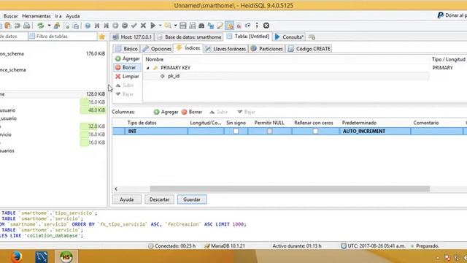Click the Ayuda button below the grid
Image resolution: width=467 pixels, height=263 pixels.
point(126,199)
